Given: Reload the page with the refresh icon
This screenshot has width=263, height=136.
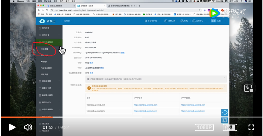Looking at the screenshot, I should [x=47, y=10].
